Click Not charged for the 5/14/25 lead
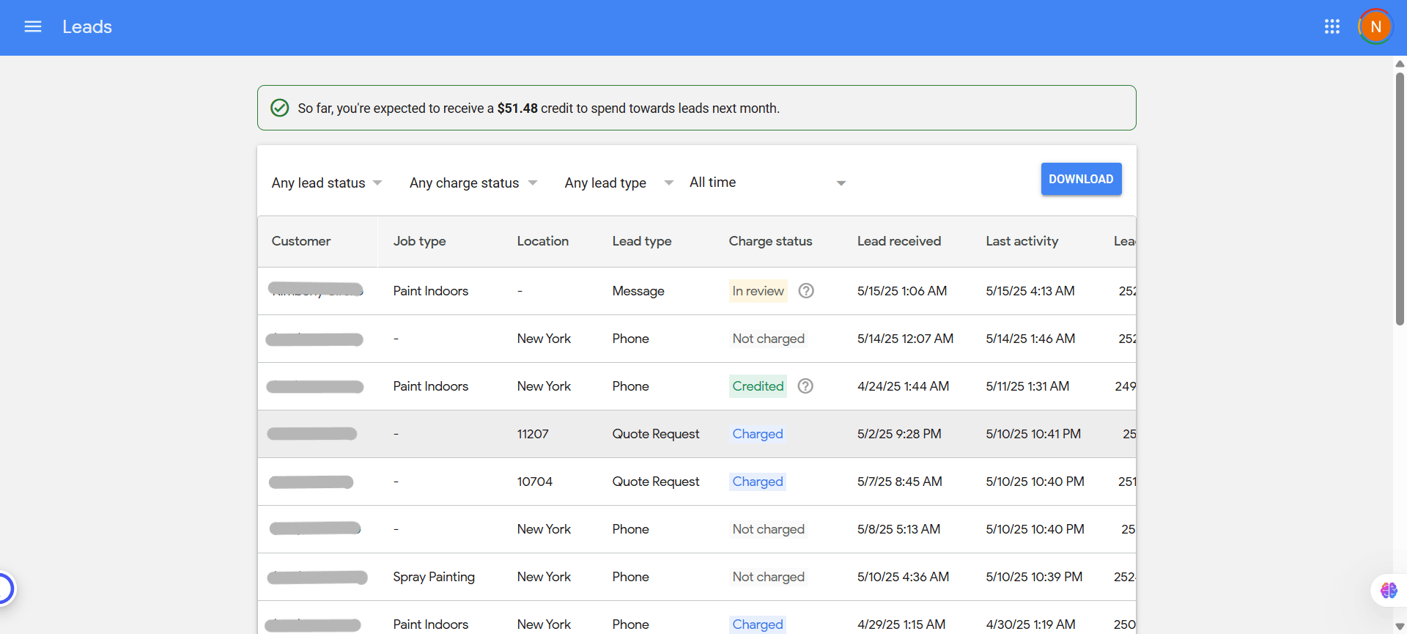The image size is (1407, 634). [769, 339]
